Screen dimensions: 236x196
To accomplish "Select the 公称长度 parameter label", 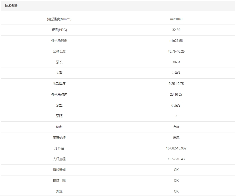I will tap(59, 51).
